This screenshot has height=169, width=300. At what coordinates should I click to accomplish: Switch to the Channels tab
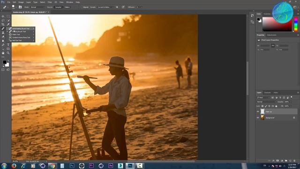pyautogui.click(x=267, y=93)
